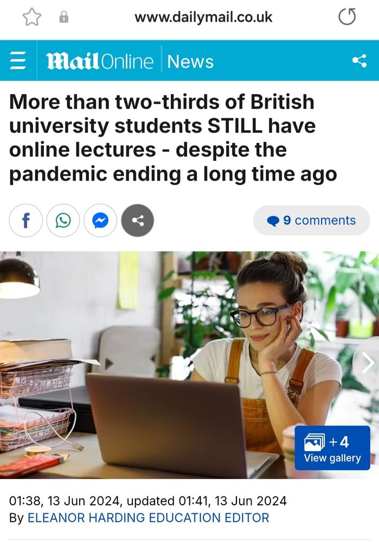The width and height of the screenshot is (379, 542).
Task: Open the 9 comments section
Action: point(312,221)
